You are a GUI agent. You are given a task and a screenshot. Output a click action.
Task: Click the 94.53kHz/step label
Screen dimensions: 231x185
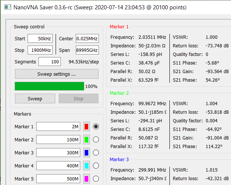click(x=84, y=62)
